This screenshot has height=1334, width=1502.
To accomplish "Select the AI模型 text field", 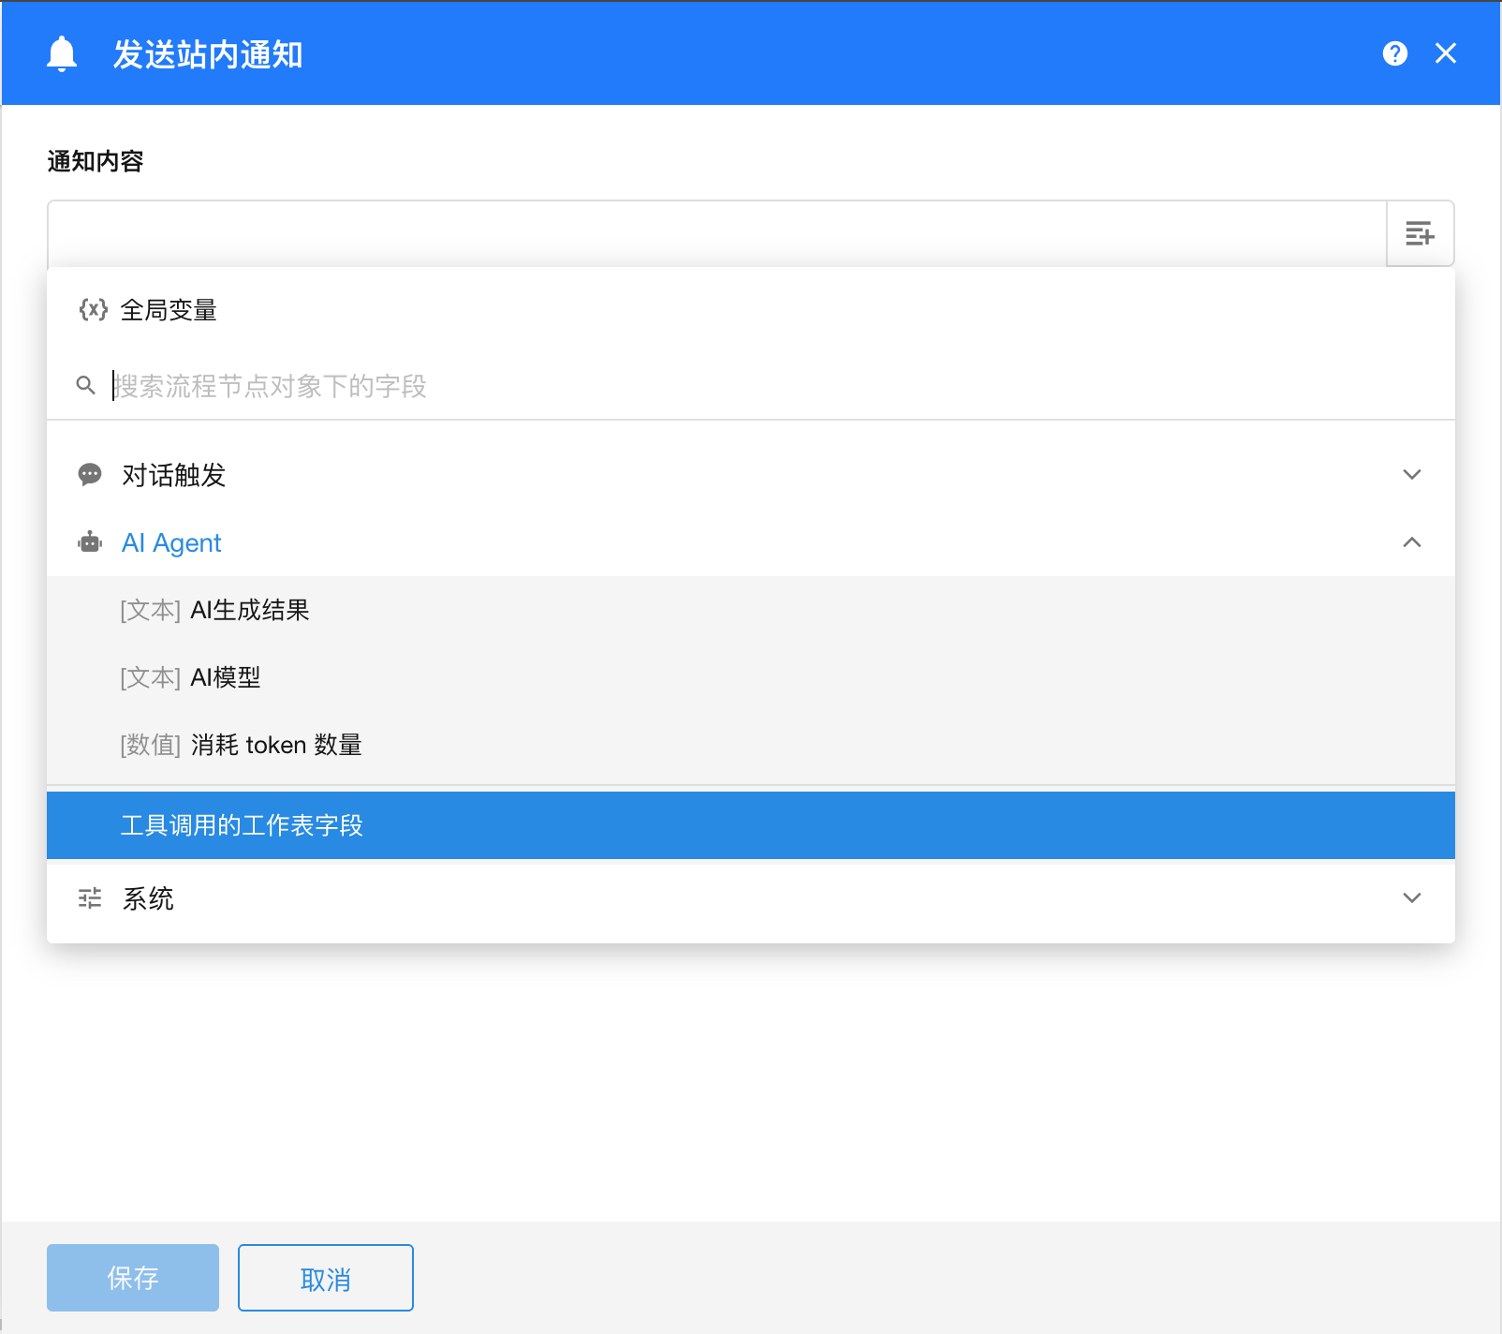I will click(225, 678).
